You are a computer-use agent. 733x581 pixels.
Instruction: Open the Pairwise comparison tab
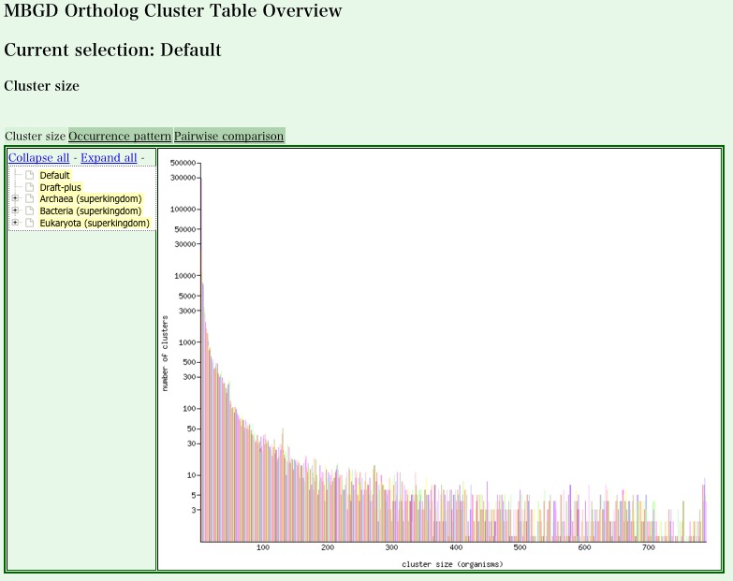click(228, 137)
